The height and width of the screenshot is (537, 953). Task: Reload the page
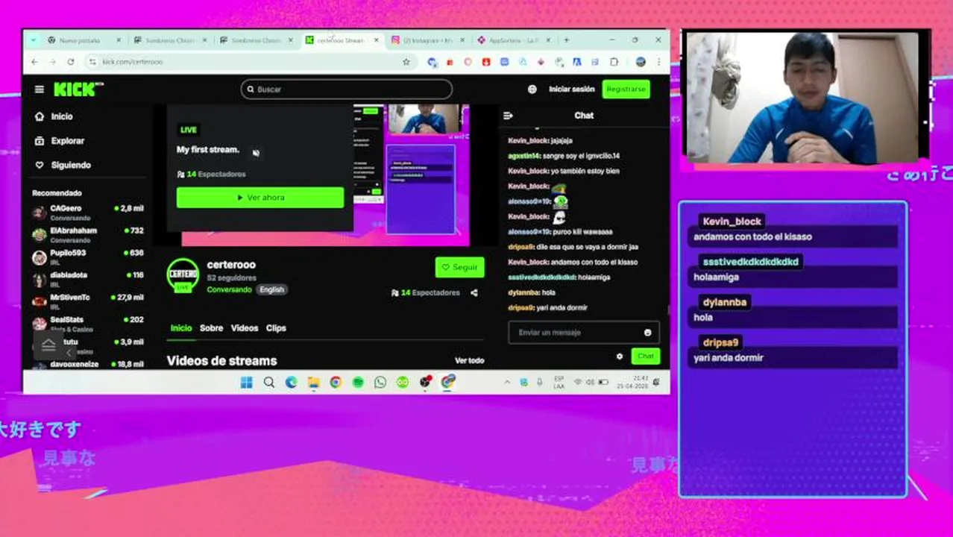click(71, 62)
